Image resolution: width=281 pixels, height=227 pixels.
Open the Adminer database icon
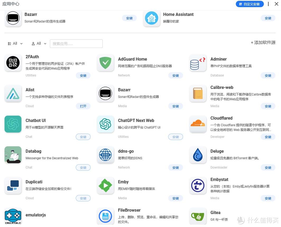pos(198,63)
